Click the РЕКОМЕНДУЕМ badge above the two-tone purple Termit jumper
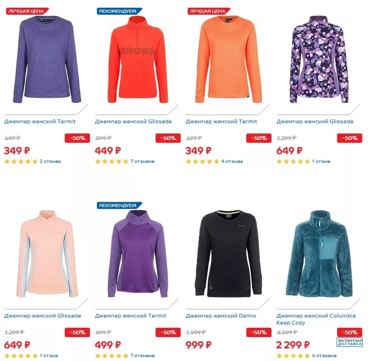 point(119,206)
